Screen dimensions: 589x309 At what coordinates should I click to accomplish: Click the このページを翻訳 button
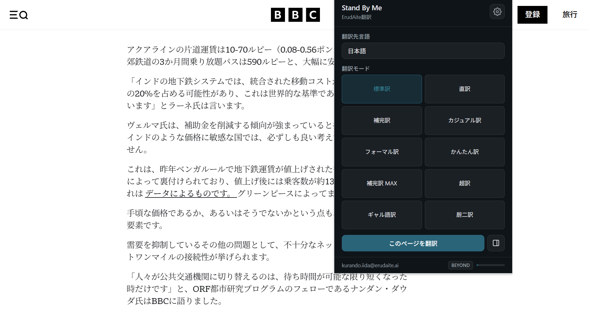[413, 243]
